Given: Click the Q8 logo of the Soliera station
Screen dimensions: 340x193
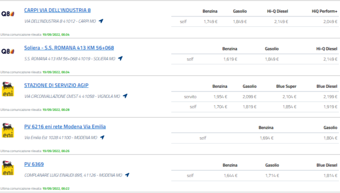Looking at the screenshot, I should point(8,51).
